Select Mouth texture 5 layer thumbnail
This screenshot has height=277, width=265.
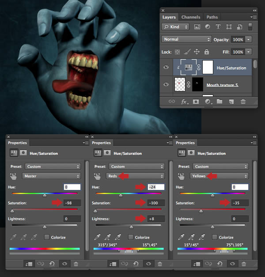point(180,84)
